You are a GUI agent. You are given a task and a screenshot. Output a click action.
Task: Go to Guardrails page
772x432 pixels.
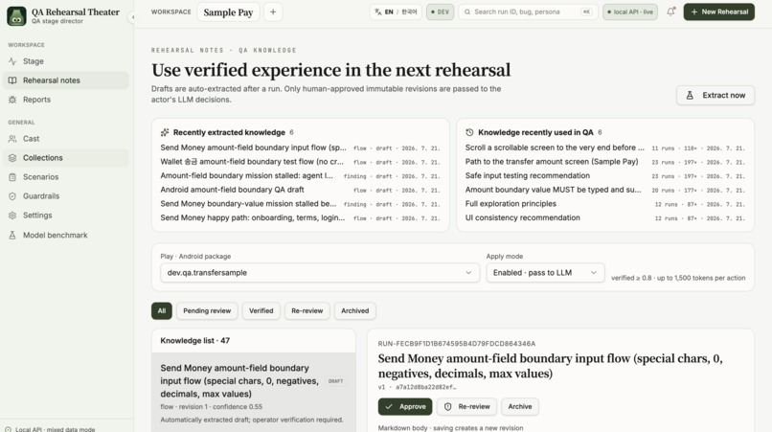pos(66,196)
